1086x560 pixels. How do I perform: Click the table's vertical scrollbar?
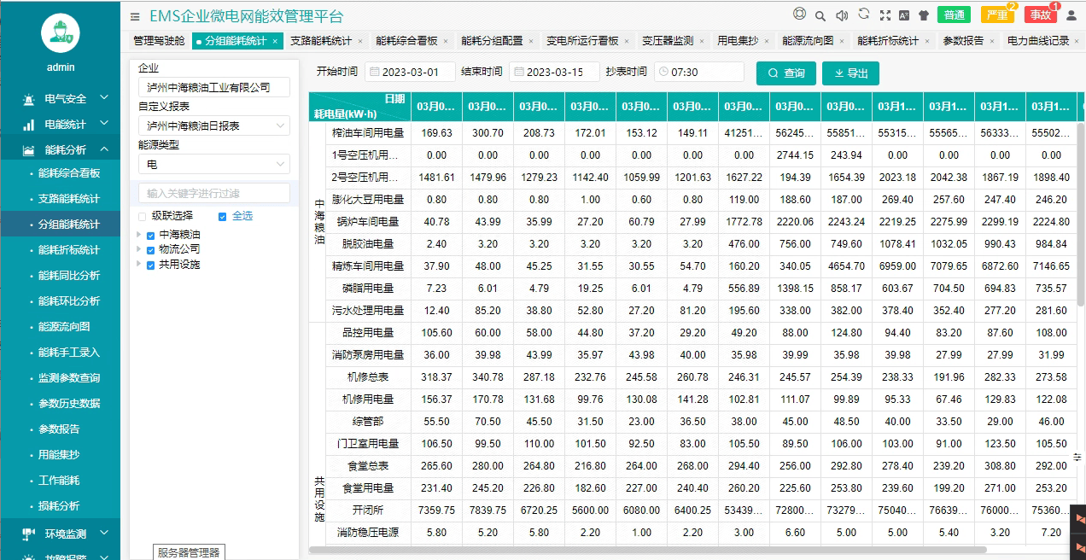tap(1081, 213)
